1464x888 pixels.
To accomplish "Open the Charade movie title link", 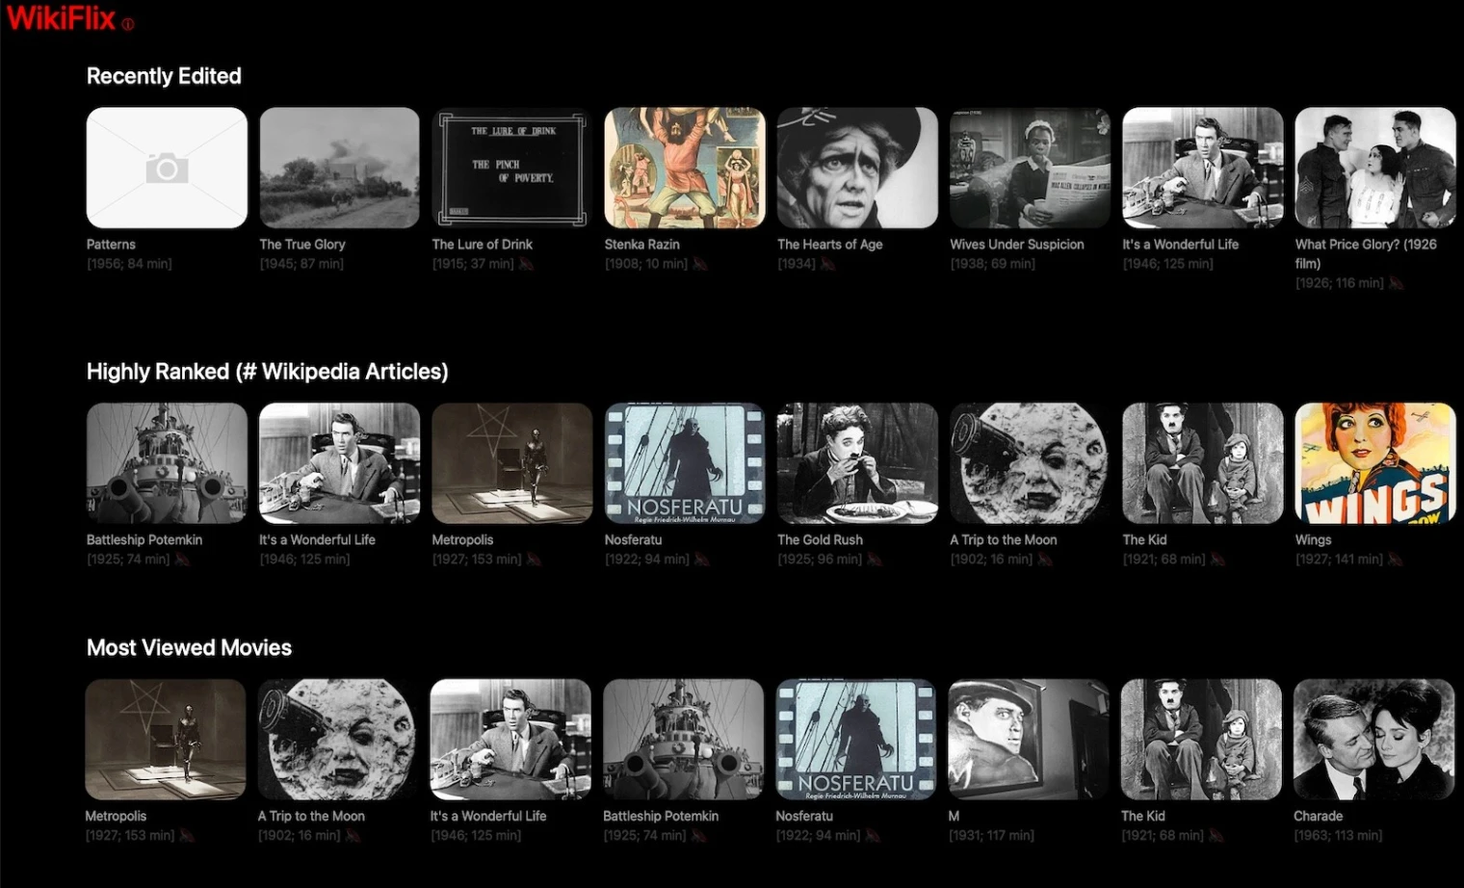I will (x=1318, y=816).
